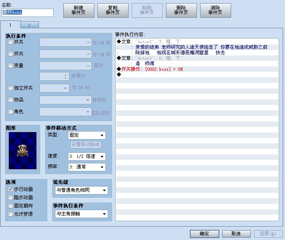Viewport: 285px width, 240px height.
Task: Enable the first 开关 condition checkbox
Action: pos(10,42)
